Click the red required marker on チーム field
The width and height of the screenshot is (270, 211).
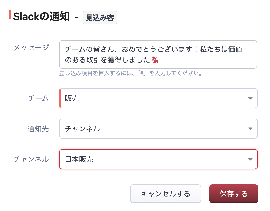[x=60, y=98]
